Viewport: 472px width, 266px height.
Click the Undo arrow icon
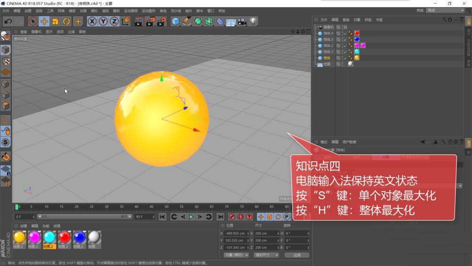pos(8,21)
